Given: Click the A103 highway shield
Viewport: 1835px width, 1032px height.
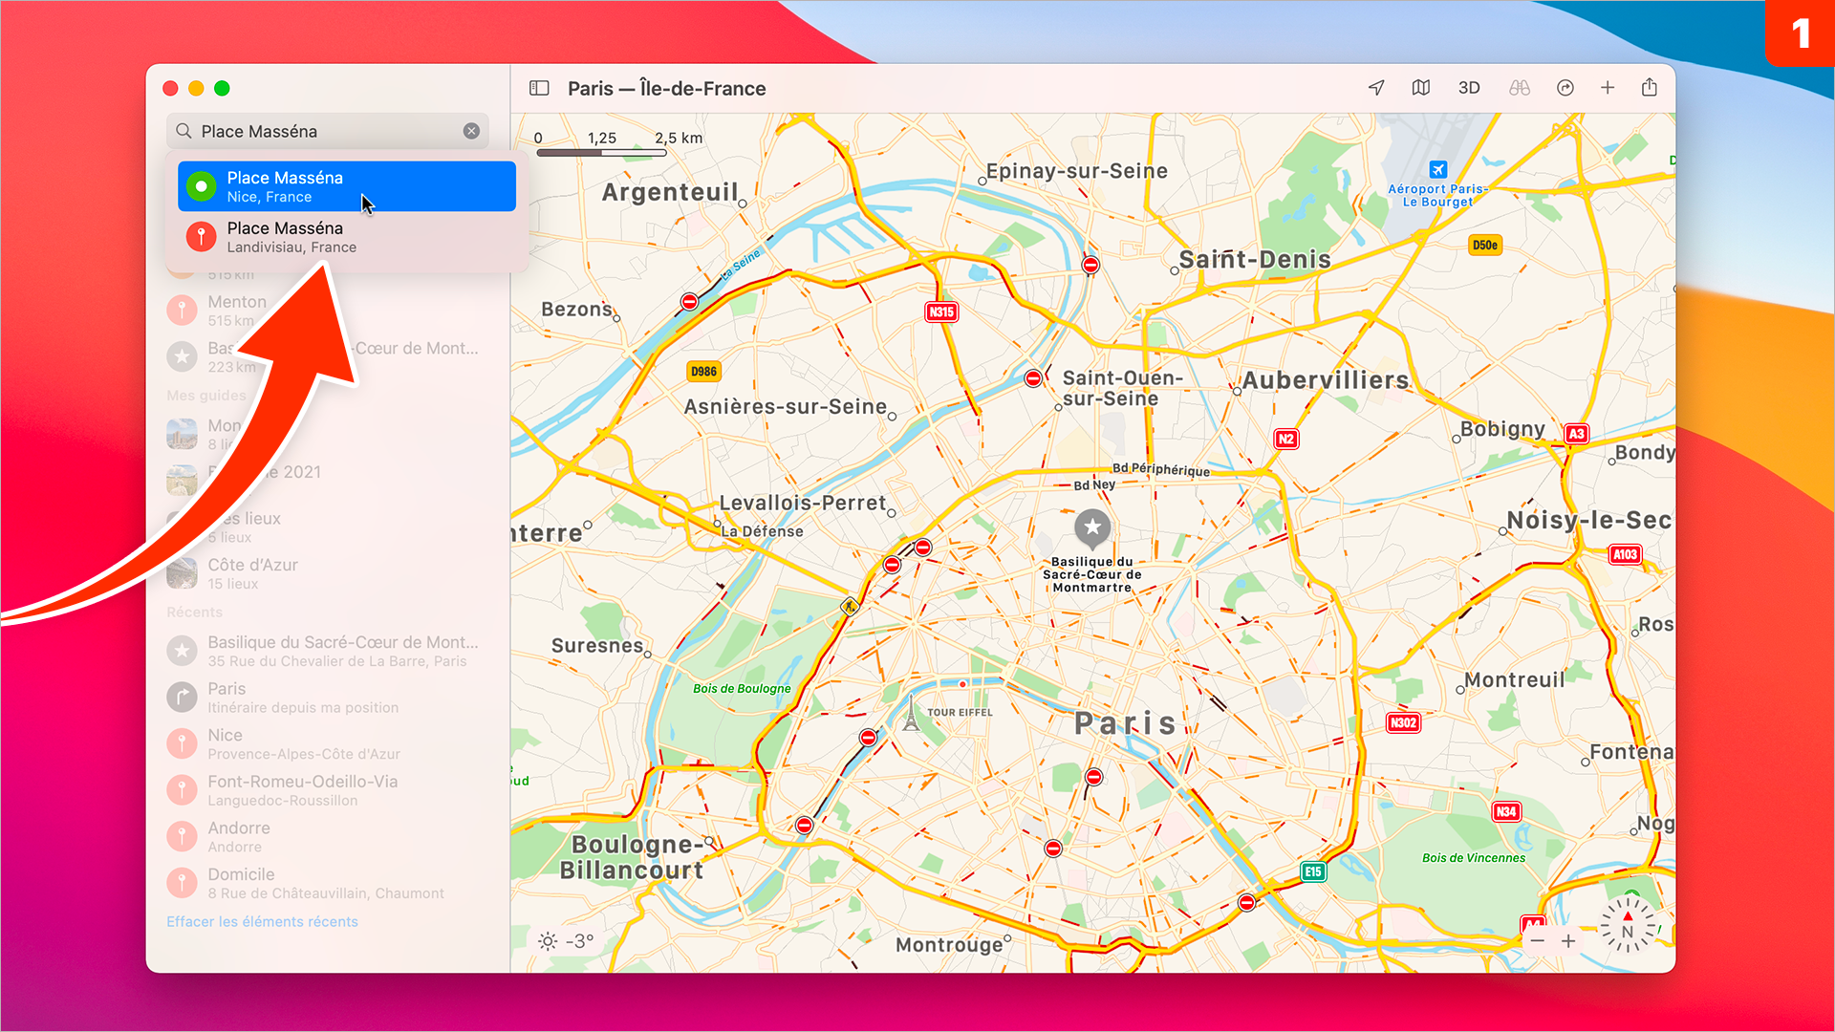Looking at the screenshot, I should tap(1626, 554).
